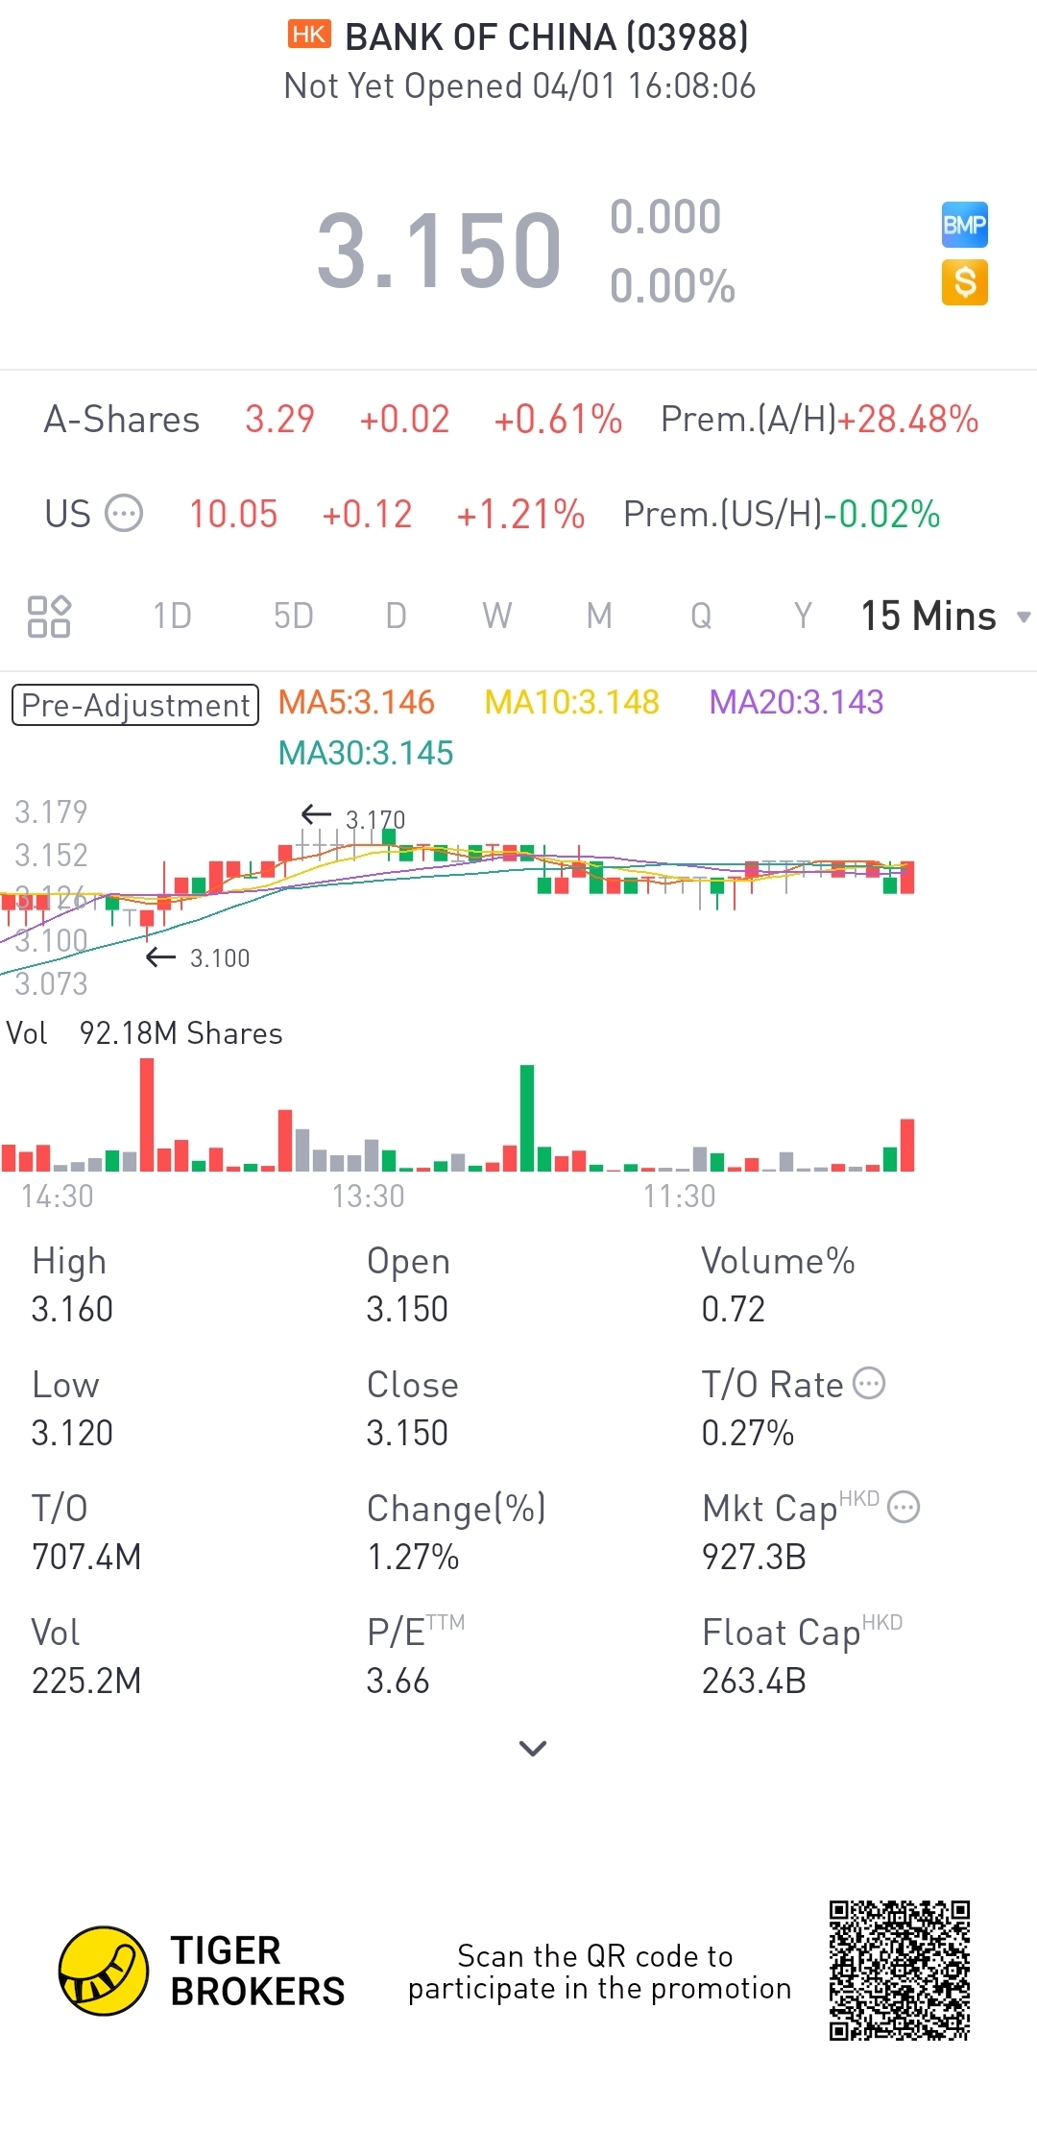Tap the tallest red volume bar

pos(147,1114)
